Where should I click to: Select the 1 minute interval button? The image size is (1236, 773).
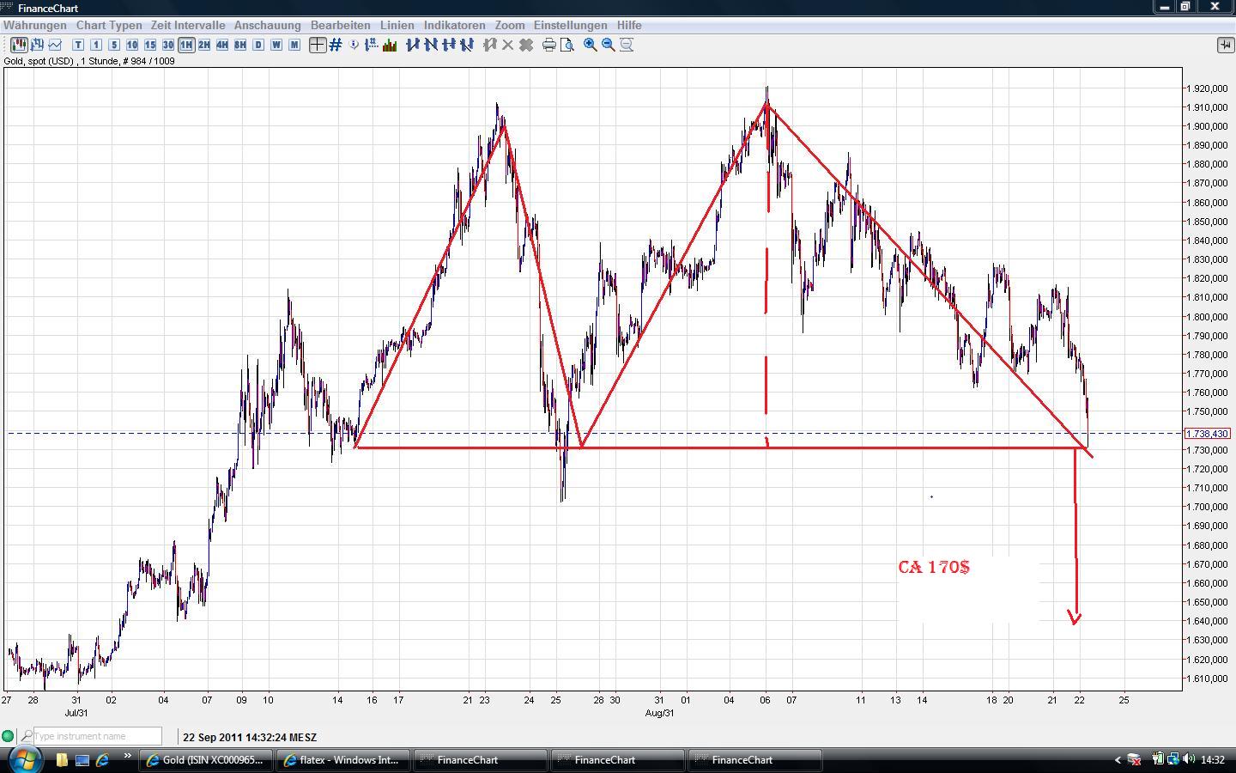tap(96, 45)
